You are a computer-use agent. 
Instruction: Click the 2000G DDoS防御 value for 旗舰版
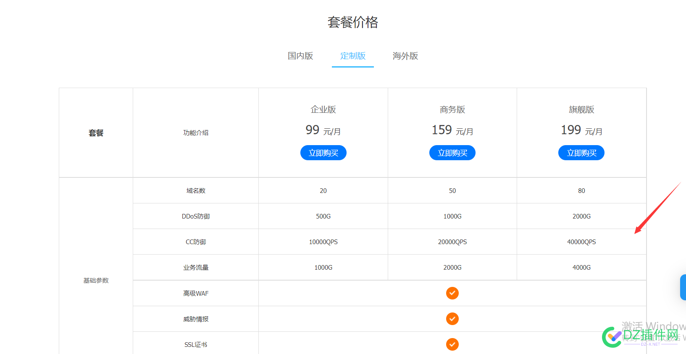[x=581, y=216]
